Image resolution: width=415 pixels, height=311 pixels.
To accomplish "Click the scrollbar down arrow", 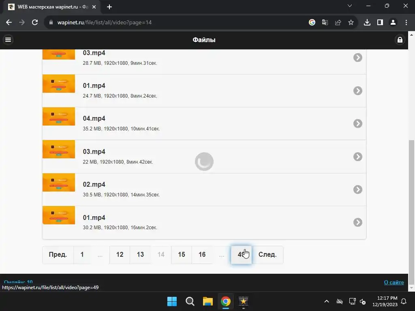I will click(411, 288).
